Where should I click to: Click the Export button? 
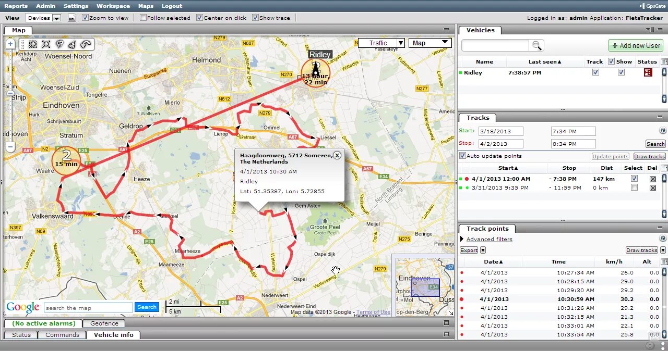click(x=469, y=250)
